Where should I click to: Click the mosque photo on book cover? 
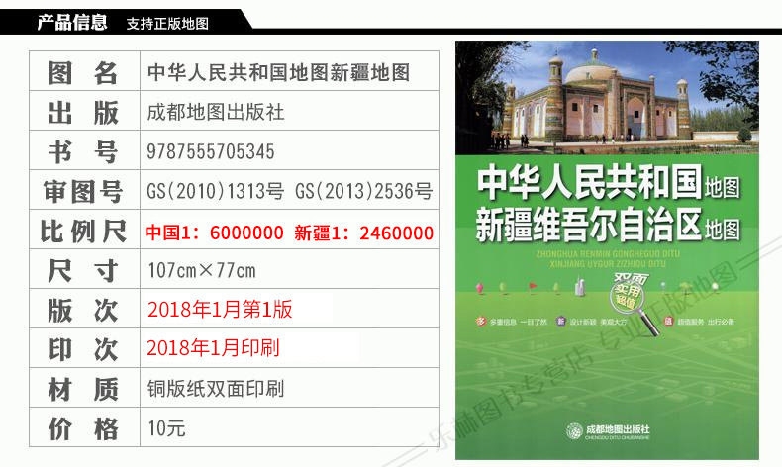(607, 98)
